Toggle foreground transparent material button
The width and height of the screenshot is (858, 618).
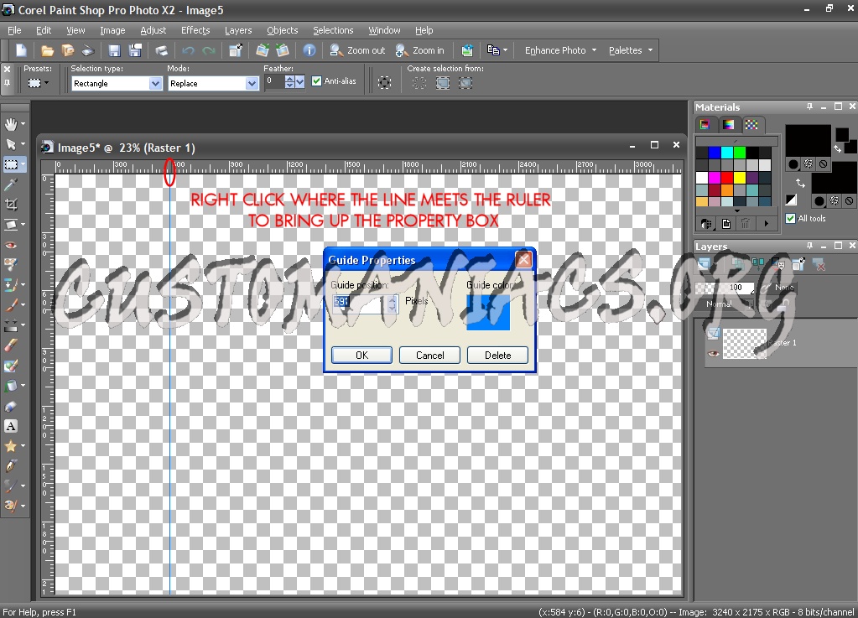click(823, 164)
